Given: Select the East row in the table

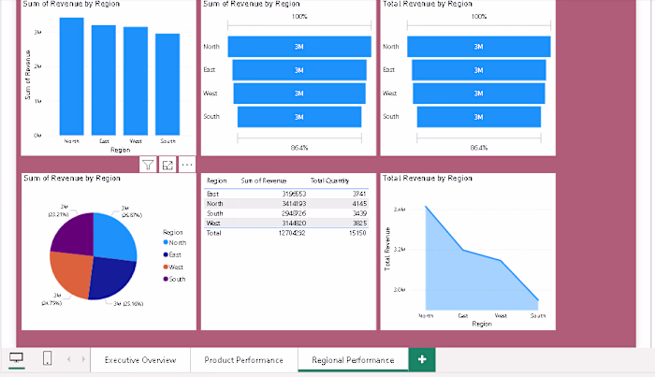Looking at the screenshot, I should [286, 194].
